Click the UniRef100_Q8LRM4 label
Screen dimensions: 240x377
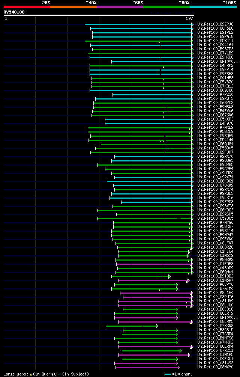[215, 346]
